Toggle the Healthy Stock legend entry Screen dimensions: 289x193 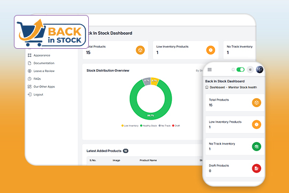[x=148, y=125]
